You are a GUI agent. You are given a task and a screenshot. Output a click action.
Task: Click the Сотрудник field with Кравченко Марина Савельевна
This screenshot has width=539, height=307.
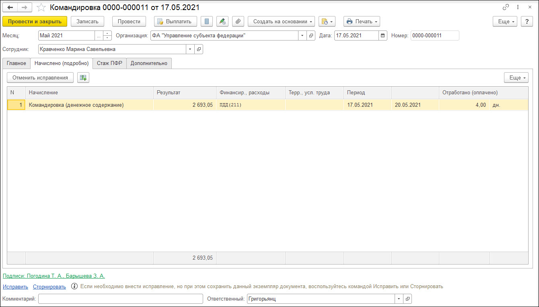point(112,49)
